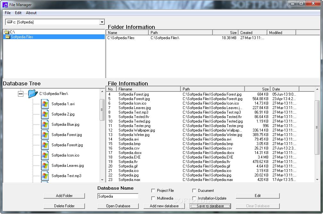323x214 pixels.
Task: Collapse the C:\Softpedia Files\ tree node
Action: point(21,94)
